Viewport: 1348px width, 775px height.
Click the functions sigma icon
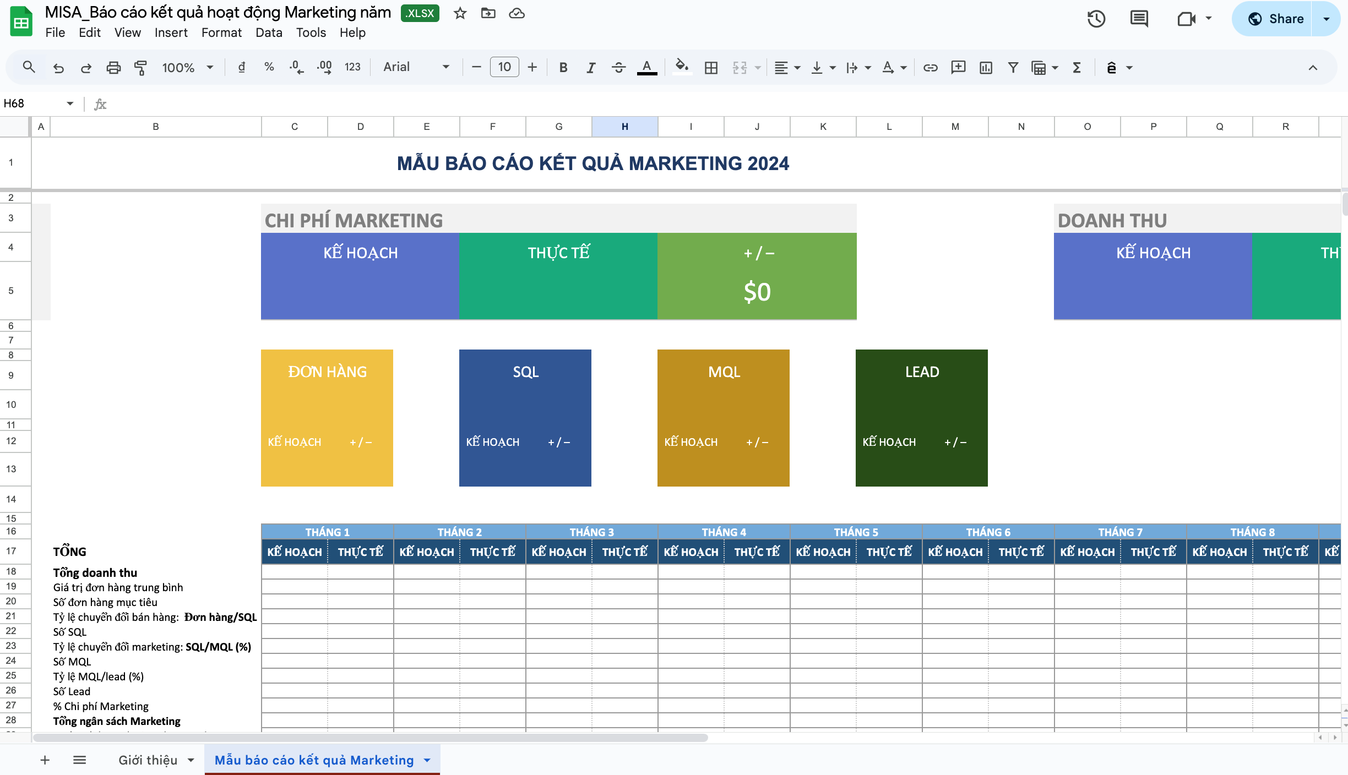pos(1077,68)
